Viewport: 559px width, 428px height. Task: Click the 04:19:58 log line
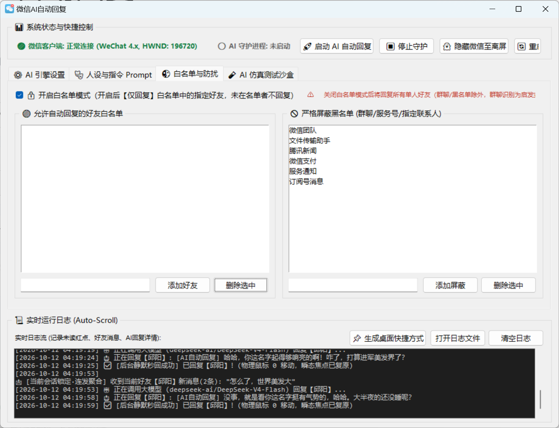coord(213,397)
